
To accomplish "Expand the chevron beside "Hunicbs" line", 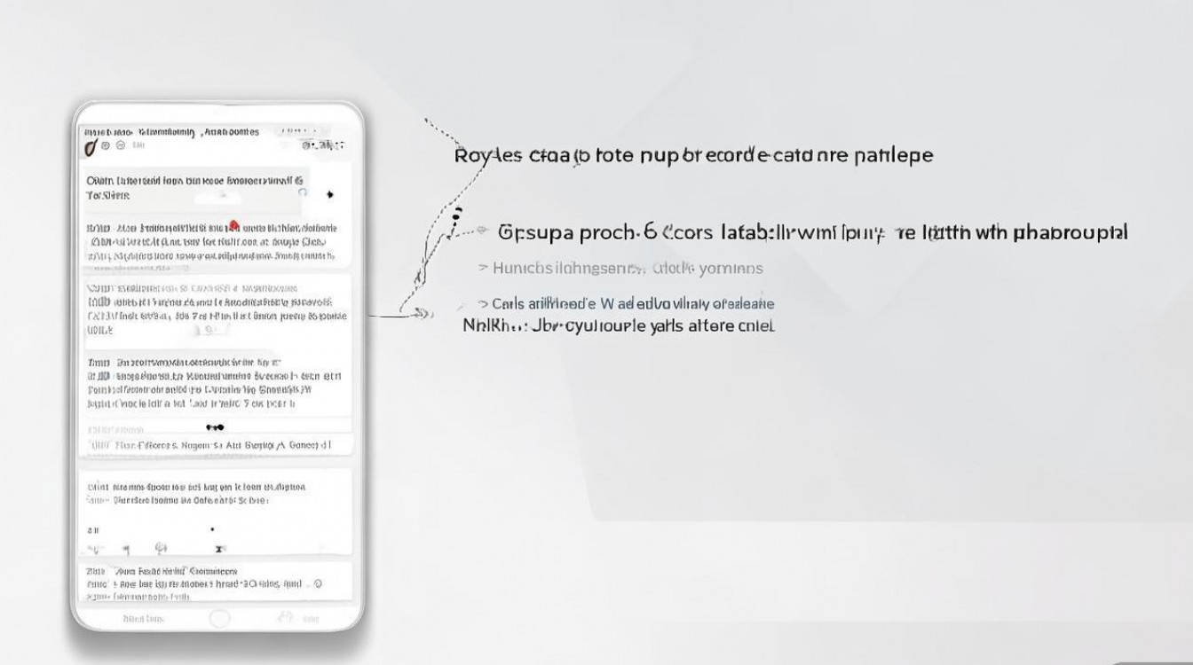I will click(483, 268).
